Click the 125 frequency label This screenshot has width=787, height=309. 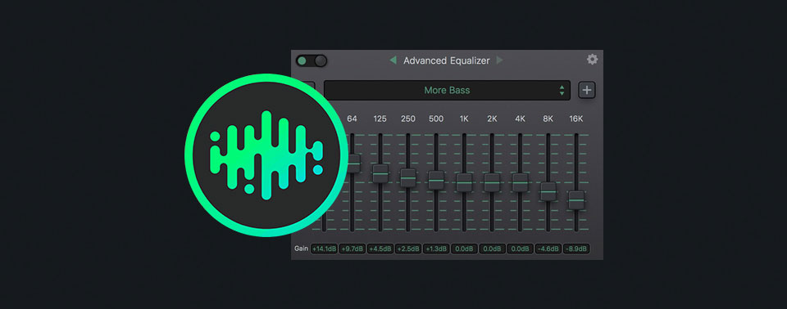coord(380,119)
